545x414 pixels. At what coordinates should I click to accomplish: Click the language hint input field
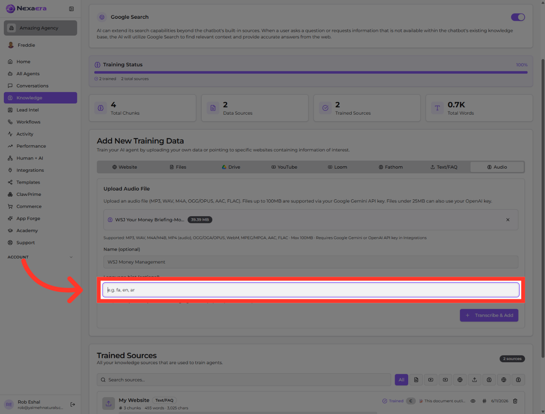click(311, 290)
